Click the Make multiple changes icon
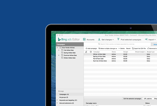The image size is (157, 106). point(99,48)
